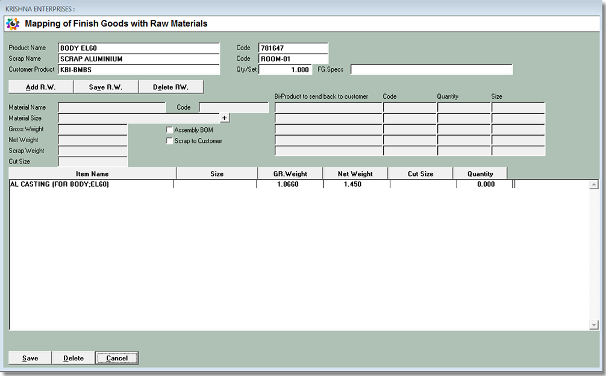Click the empty FG.Specs text field
This screenshot has height=376, width=606.
pos(431,70)
